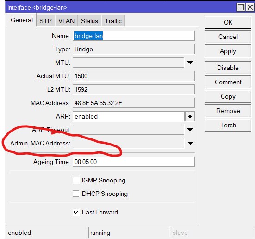Expand the Admin. MAC Address arrow

pyautogui.click(x=190, y=143)
